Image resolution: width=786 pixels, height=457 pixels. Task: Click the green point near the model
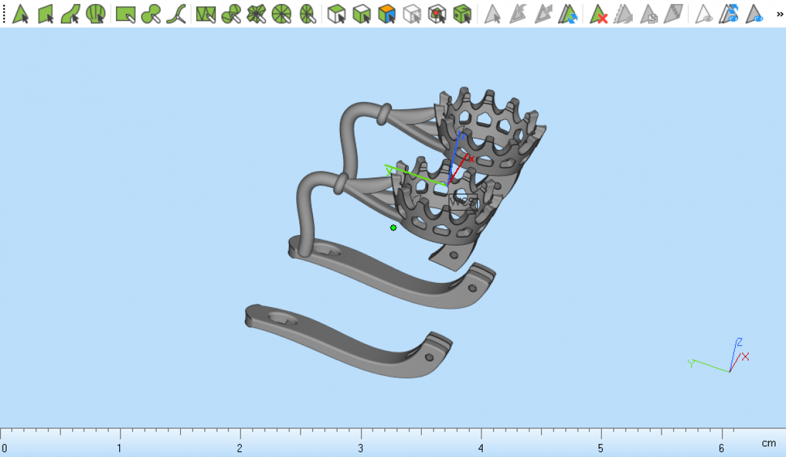point(393,228)
